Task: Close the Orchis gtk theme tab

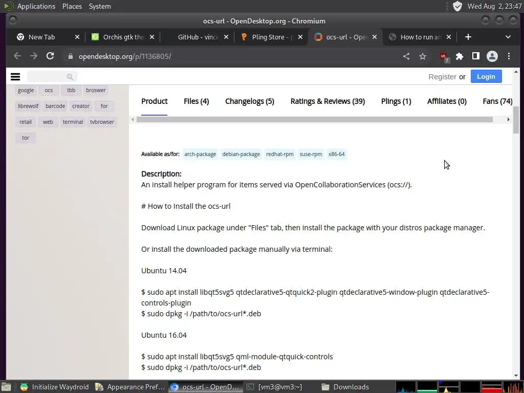Action: [x=151, y=37]
